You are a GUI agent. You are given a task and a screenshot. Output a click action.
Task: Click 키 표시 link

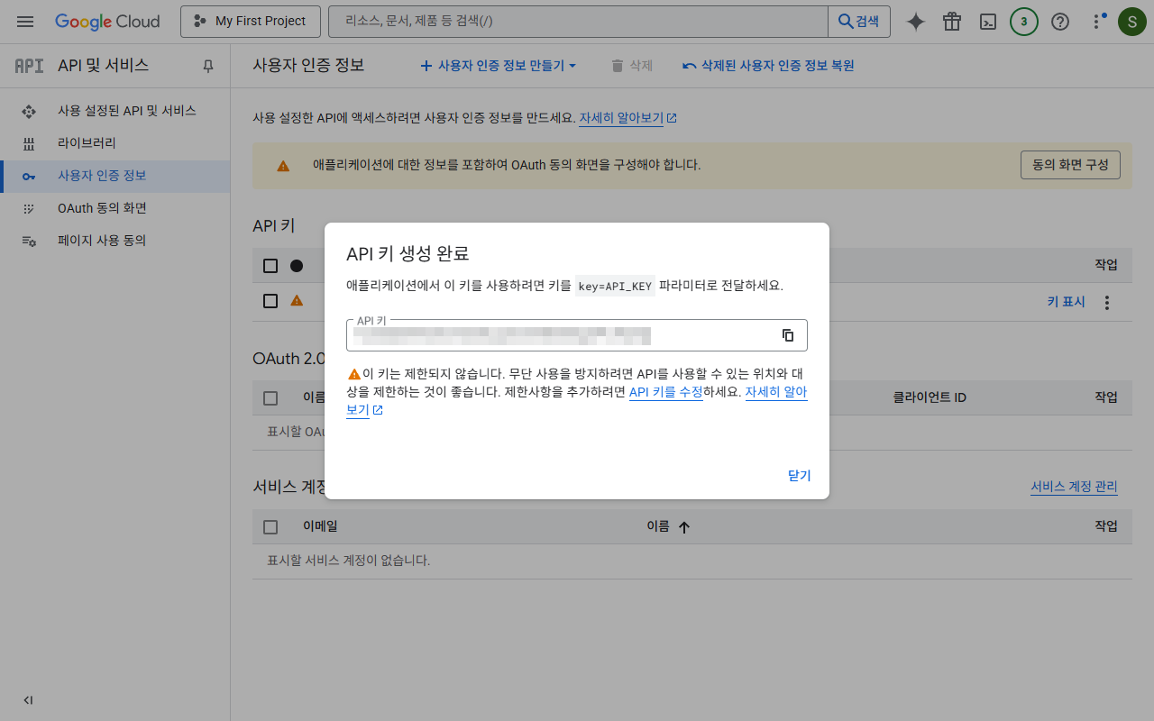click(1066, 303)
